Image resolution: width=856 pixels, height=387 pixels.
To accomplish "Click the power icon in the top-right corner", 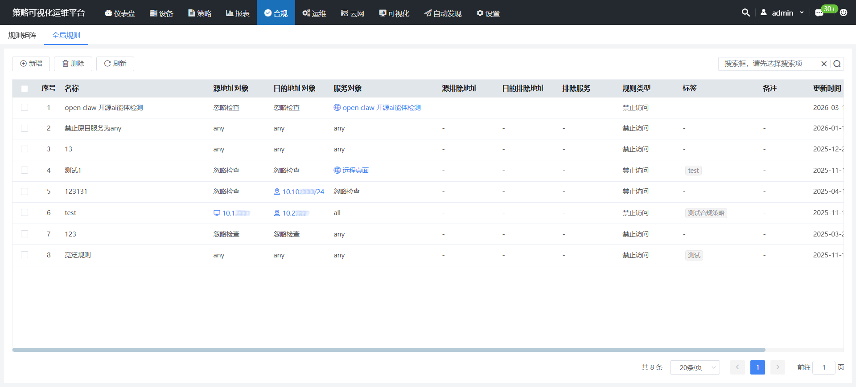I will (x=844, y=12).
